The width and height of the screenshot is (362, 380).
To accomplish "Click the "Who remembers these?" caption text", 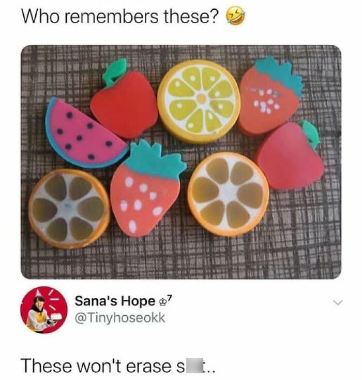I will [x=119, y=17].
